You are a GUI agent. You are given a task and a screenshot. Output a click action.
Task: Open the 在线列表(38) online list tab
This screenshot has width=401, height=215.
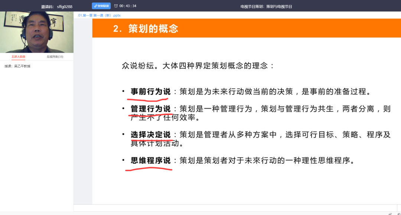pos(55,57)
